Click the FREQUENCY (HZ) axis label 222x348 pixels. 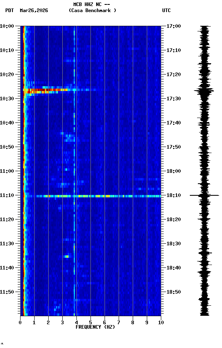point(95,327)
